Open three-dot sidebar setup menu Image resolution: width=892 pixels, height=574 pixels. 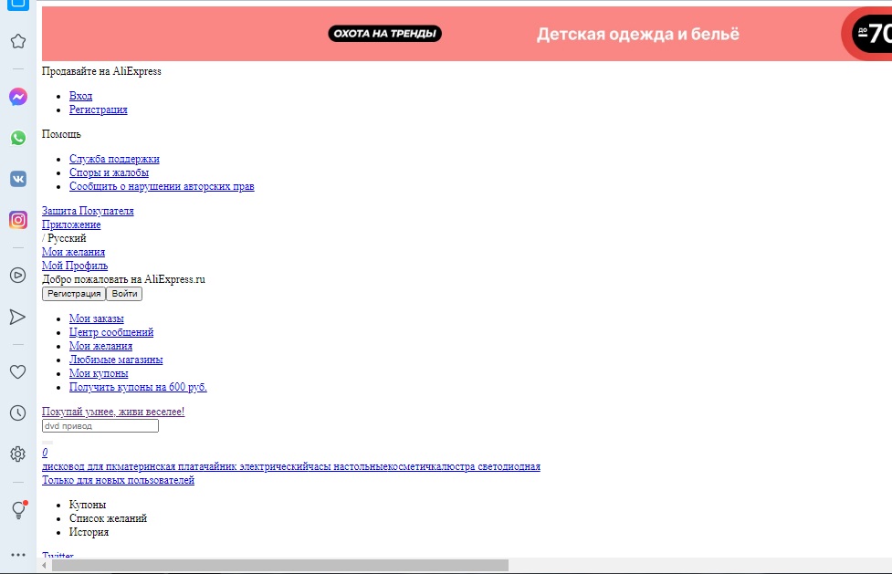coord(18,555)
